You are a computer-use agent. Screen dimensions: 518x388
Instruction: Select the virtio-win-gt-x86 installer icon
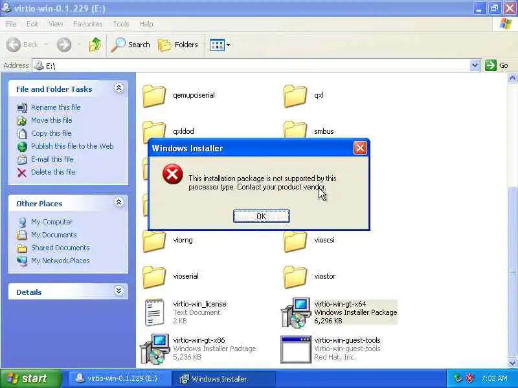(x=155, y=349)
